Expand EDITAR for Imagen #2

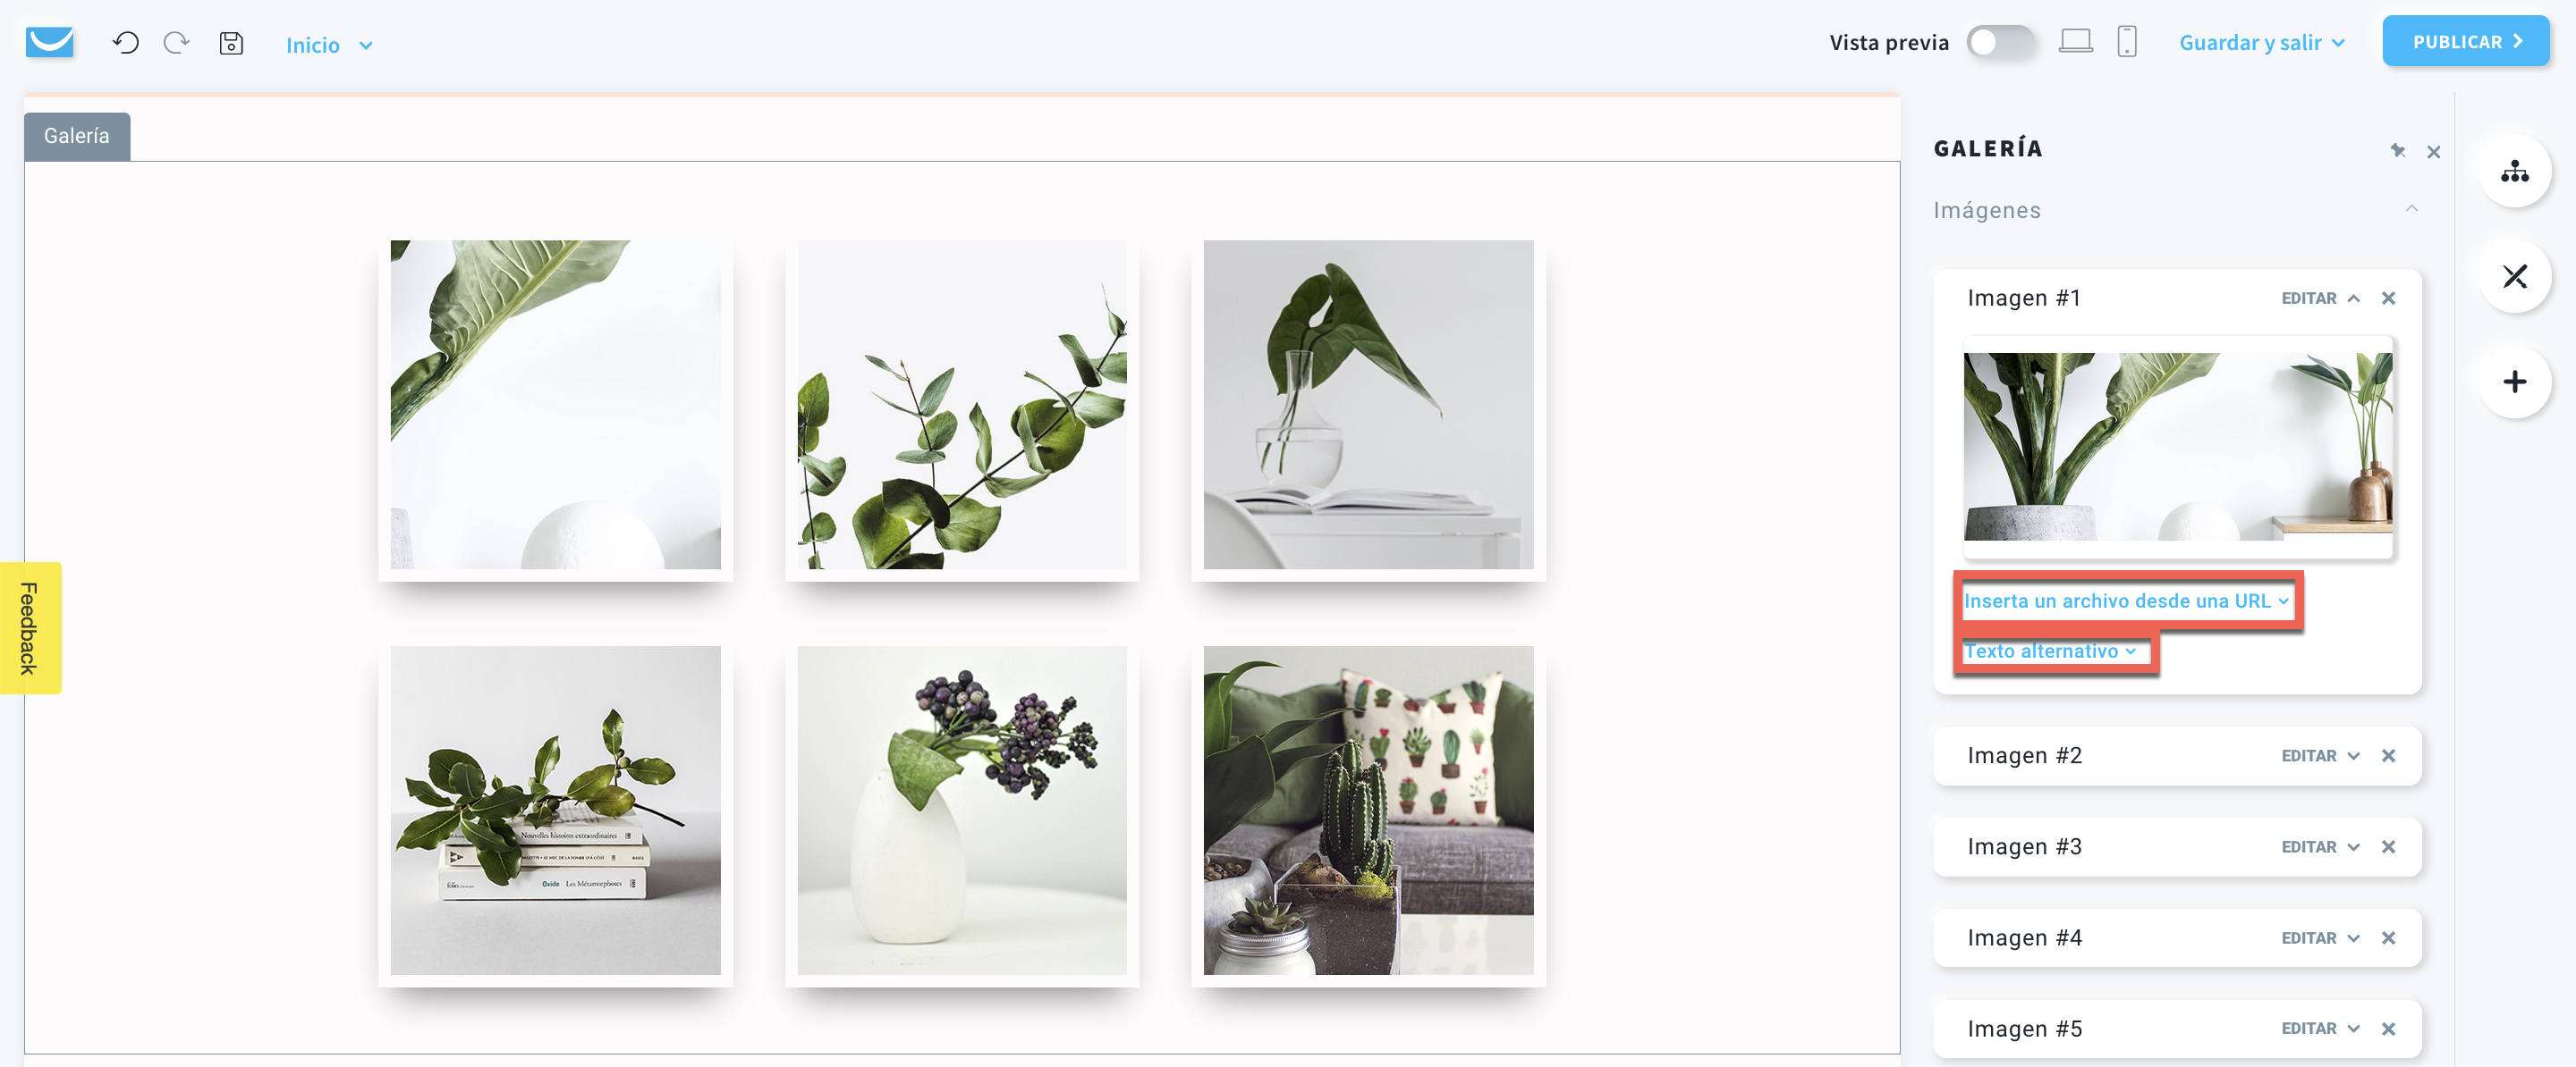pos(2320,755)
